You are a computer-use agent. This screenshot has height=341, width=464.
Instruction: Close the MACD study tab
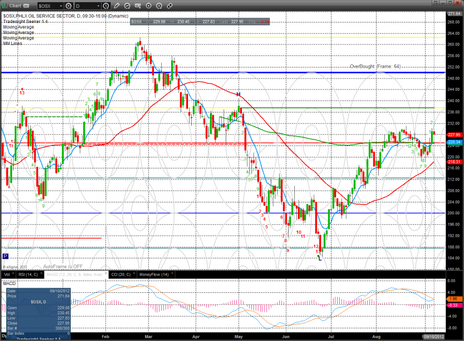106,274
